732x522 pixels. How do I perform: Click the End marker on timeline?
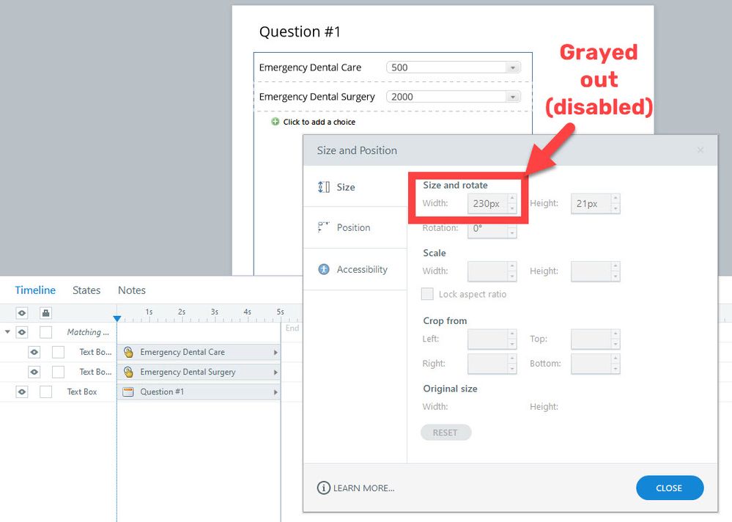292,328
